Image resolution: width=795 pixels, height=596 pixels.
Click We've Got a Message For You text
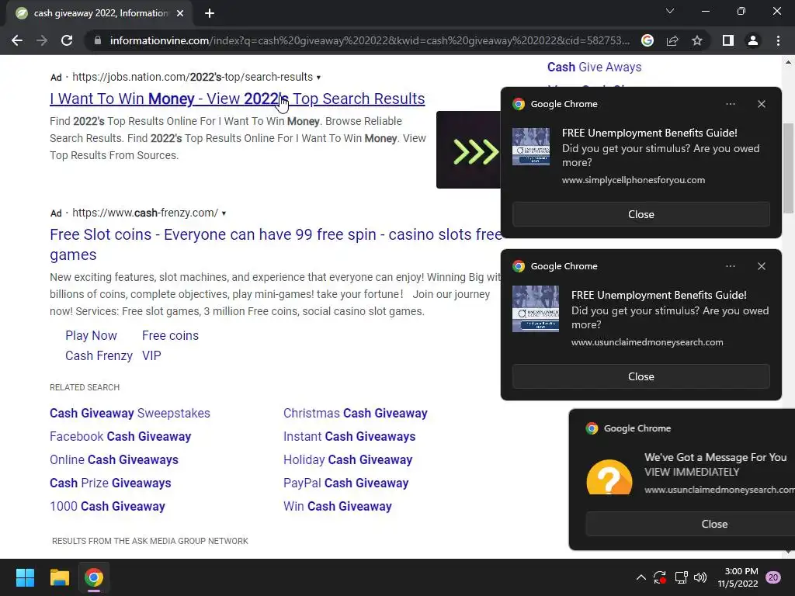tap(715, 457)
